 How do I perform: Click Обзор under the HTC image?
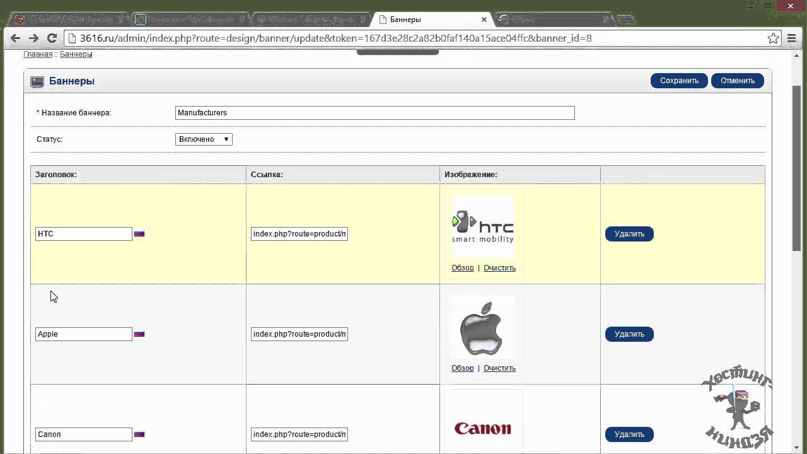pyautogui.click(x=462, y=268)
